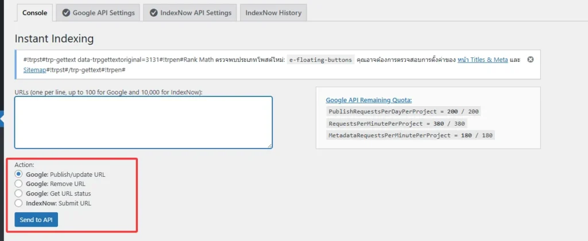Image resolution: width=588 pixels, height=241 pixels.
Task: Open the Titles & Meta link
Action: pos(482,60)
